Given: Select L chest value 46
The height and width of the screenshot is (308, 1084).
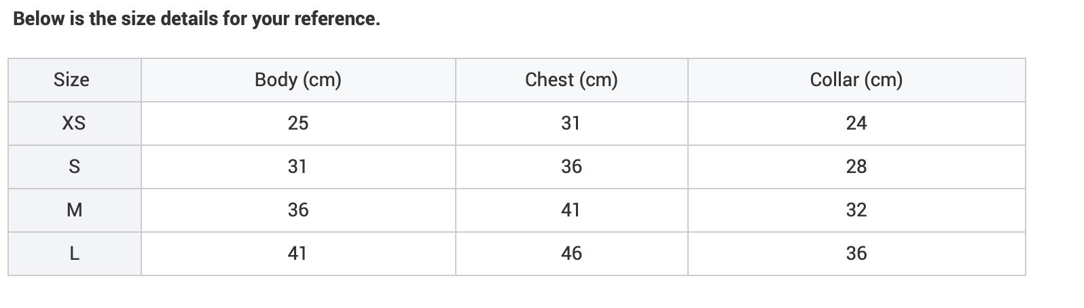Looking at the screenshot, I should pyautogui.click(x=571, y=254).
